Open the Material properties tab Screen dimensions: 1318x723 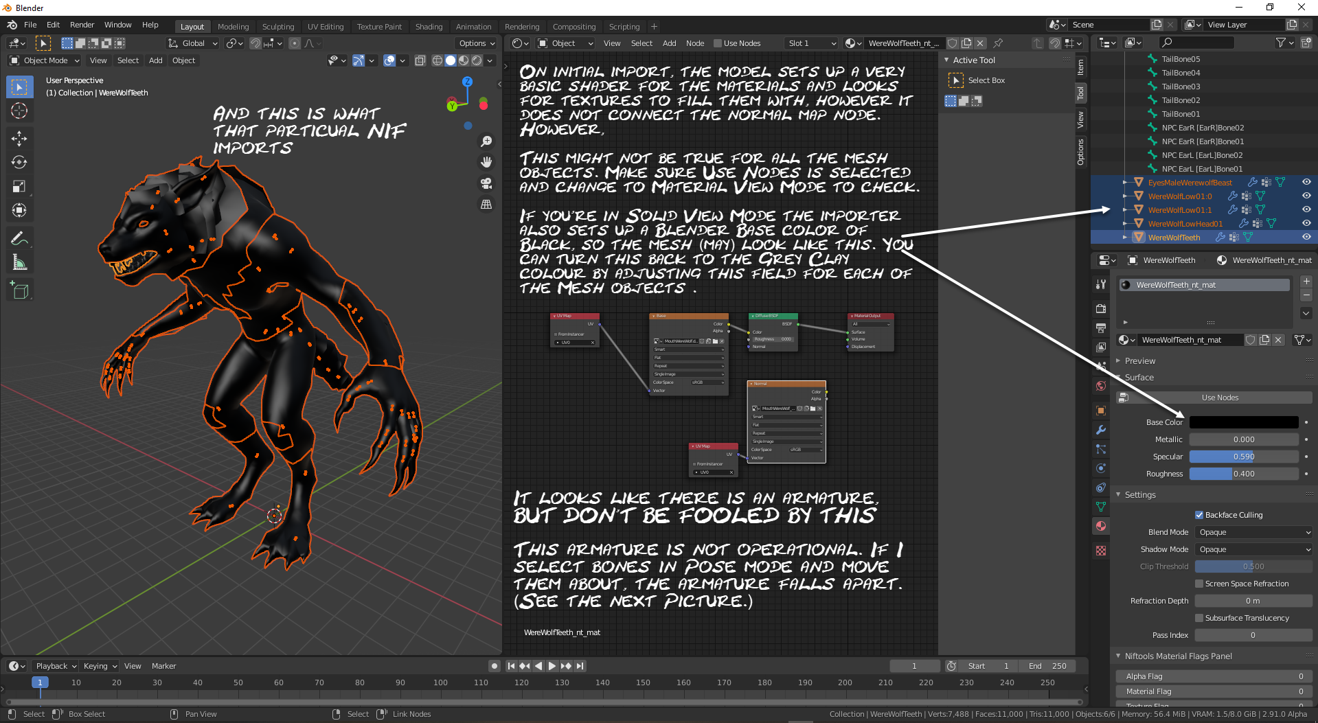point(1101,526)
